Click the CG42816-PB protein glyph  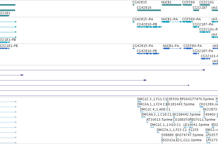pyautogui.click(x=148, y=54)
